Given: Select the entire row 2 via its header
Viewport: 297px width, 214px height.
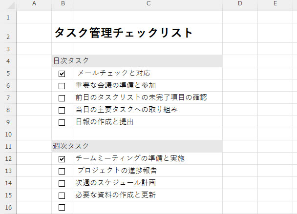Looking at the screenshot, I should (8, 33).
